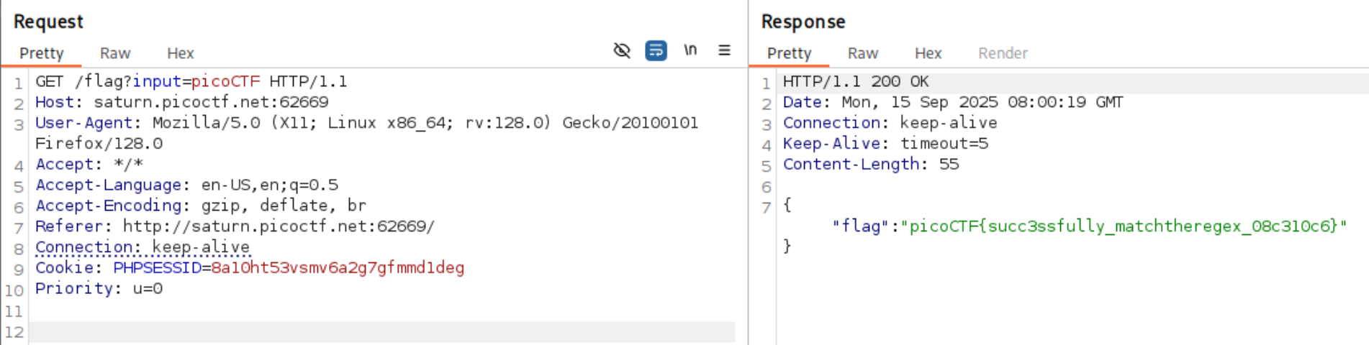Click the PHPSESSID cookie value
The width and height of the screenshot is (1369, 345).
[338, 268]
